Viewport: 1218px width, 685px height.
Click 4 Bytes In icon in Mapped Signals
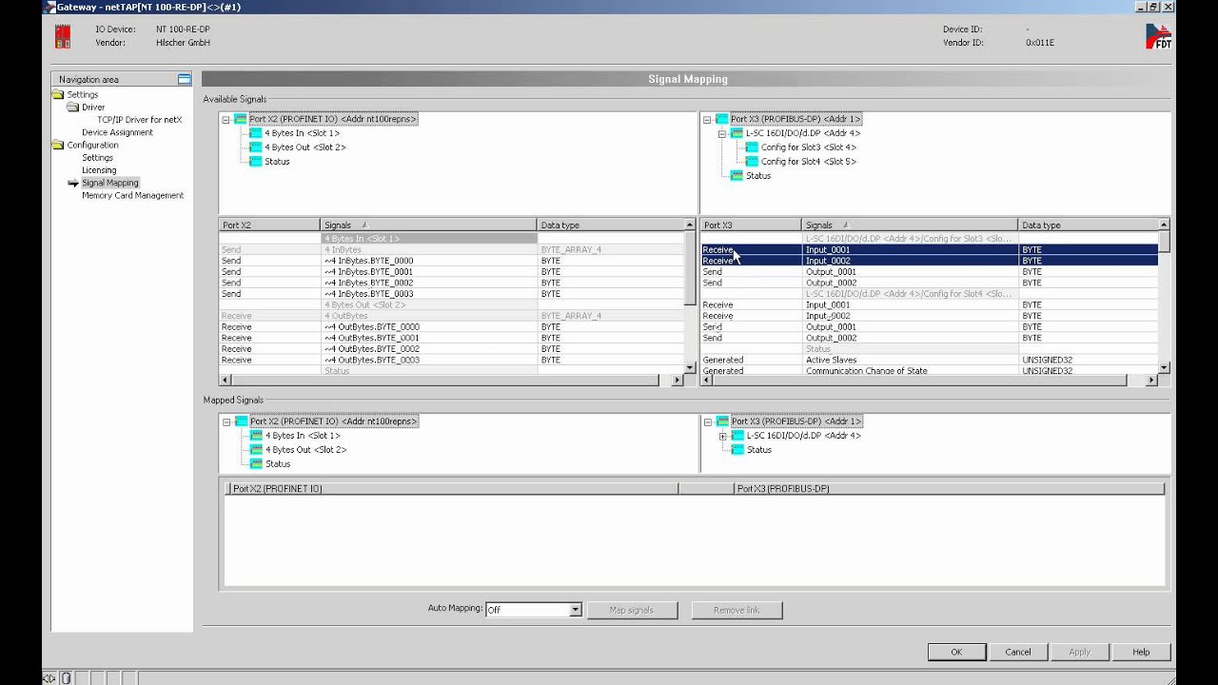(x=257, y=436)
